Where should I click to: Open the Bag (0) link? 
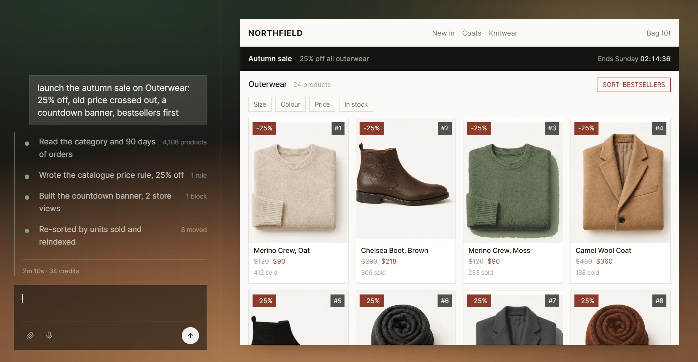coord(658,33)
